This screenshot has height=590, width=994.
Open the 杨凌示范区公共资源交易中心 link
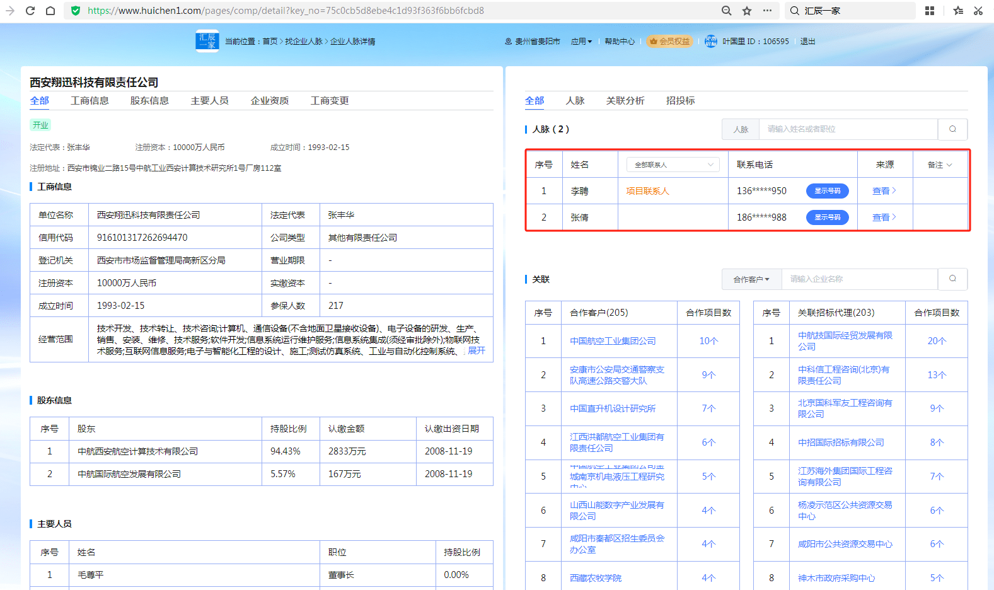tap(845, 511)
